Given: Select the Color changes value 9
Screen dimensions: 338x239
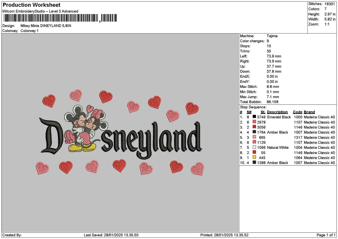Looking at the screenshot, I should pos(268,41).
